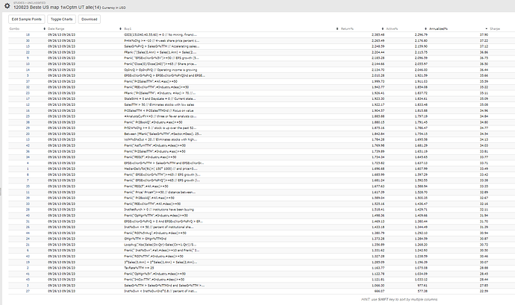
Task: Open combo 1 link
Action: pyautogui.click(x=28, y=169)
